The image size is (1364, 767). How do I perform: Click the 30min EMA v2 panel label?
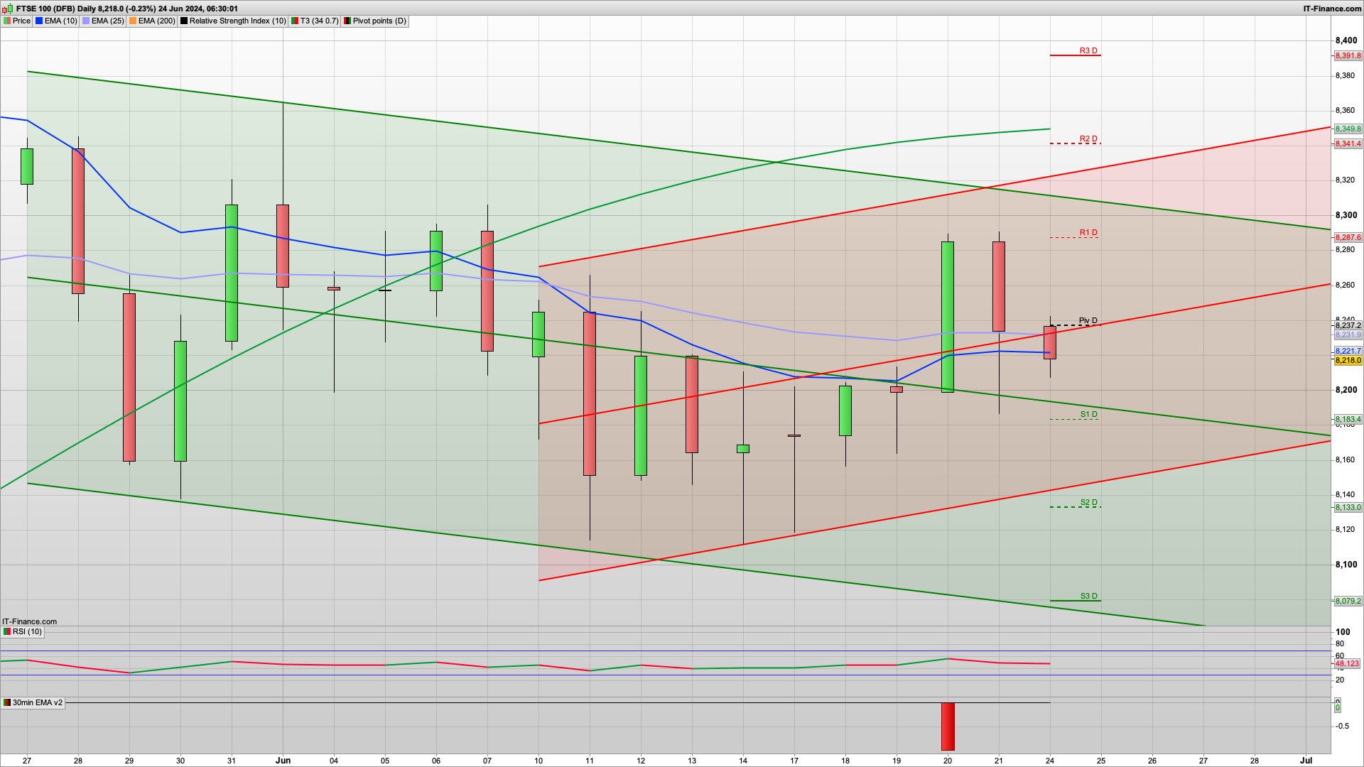pos(33,702)
